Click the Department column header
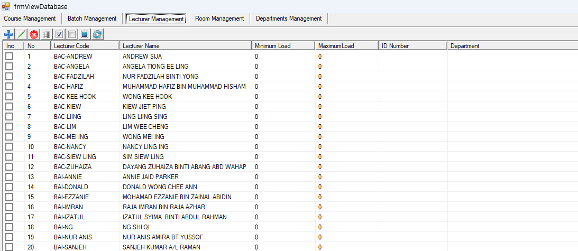Viewport: 578px width, 251px height. tap(512, 46)
